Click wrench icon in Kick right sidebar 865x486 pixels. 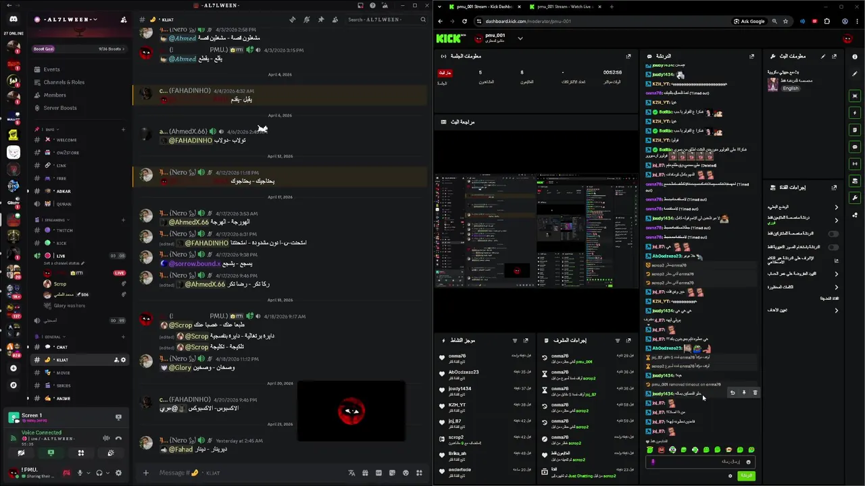pyautogui.click(x=855, y=198)
